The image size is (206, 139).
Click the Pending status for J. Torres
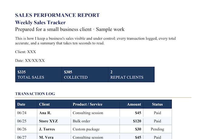click(158, 129)
